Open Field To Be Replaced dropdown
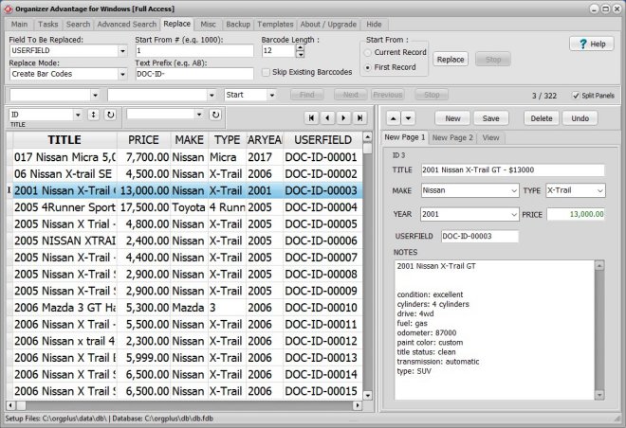The width and height of the screenshot is (626, 428). (x=122, y=50)
